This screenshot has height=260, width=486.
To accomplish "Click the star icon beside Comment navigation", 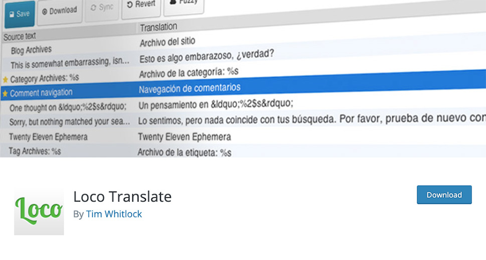I will 5,93.
